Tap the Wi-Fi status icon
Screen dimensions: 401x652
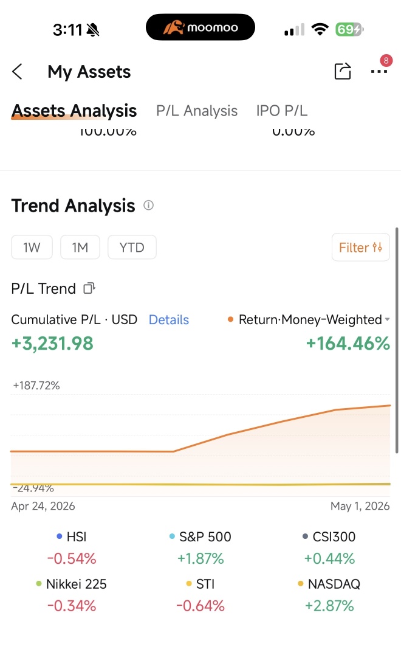click(x=320, y=30)
